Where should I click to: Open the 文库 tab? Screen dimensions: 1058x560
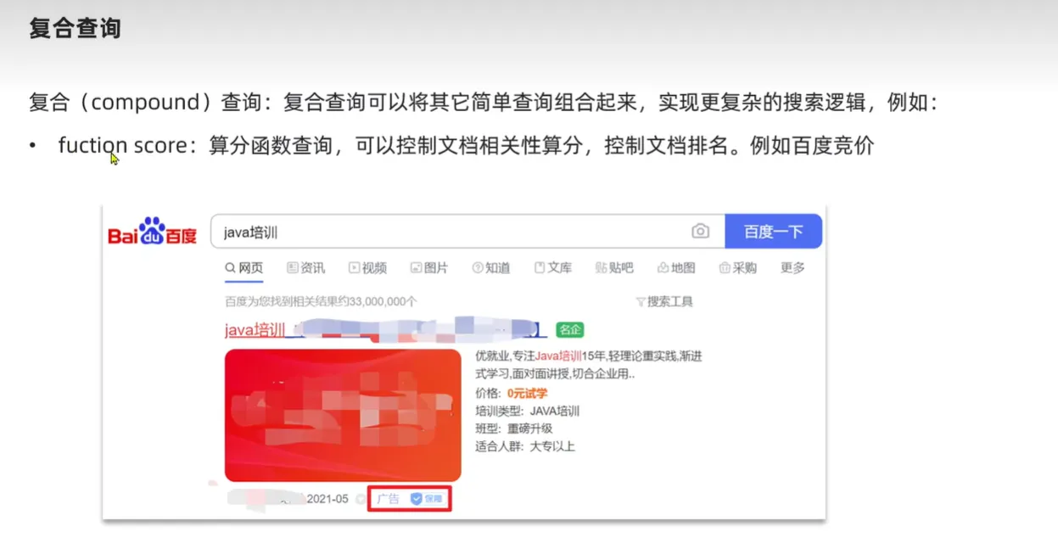tap(553, 268)
